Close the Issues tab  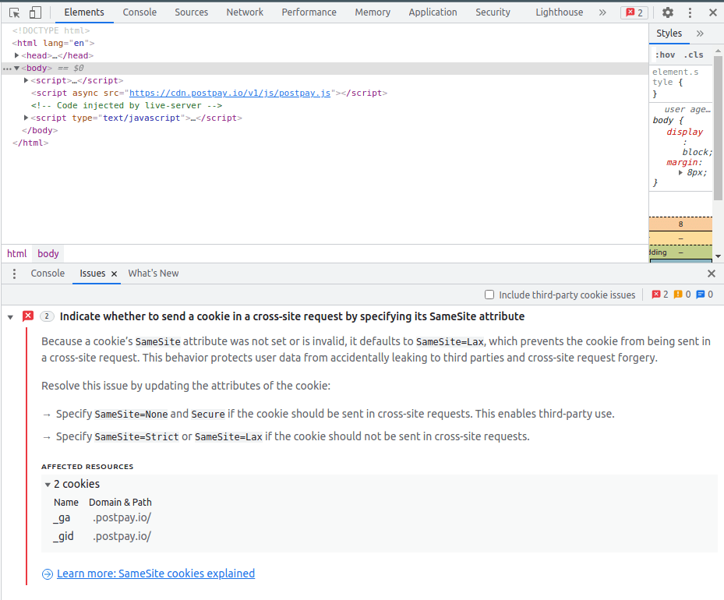[x=114, y=274]
